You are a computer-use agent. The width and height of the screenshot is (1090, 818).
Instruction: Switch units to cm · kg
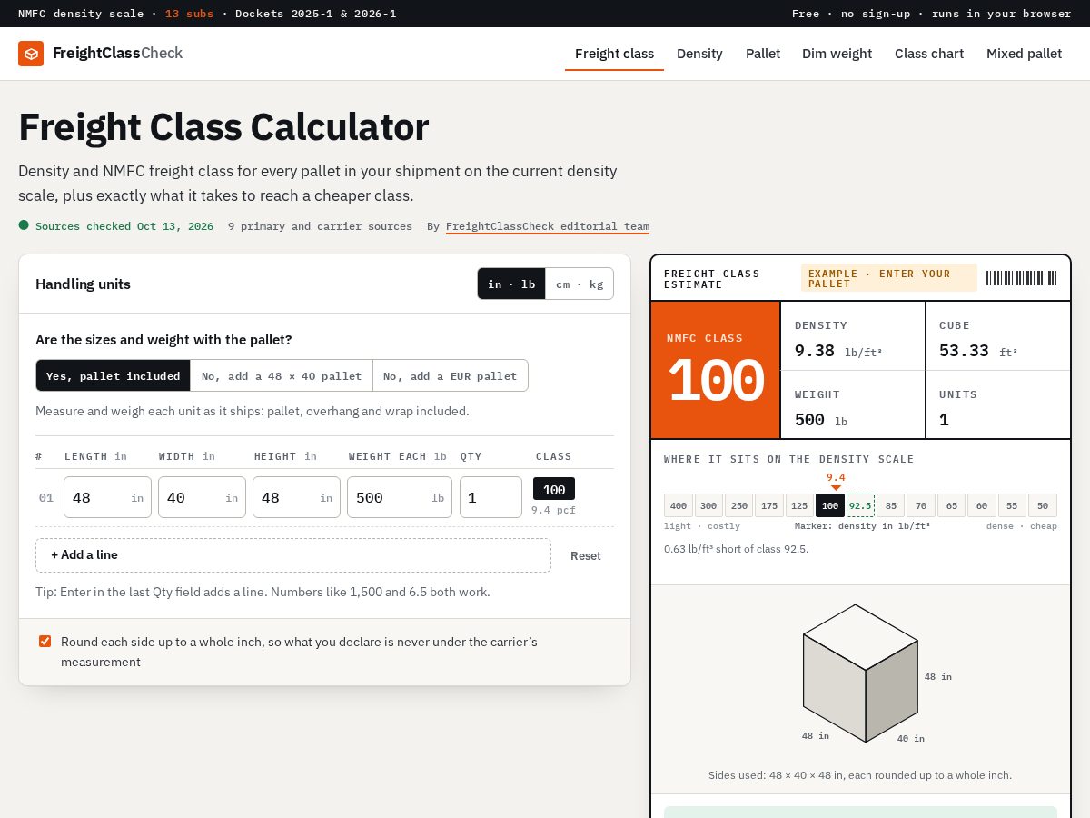(580, 284)
